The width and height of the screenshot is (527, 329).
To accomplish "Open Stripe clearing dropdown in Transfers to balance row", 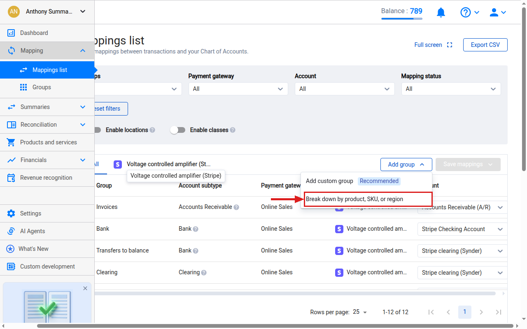I will pos(462,251).
